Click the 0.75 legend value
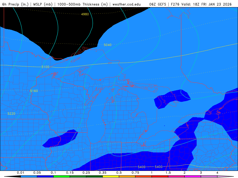The width and height of the screenshot is (238, 178). [135, 173]
